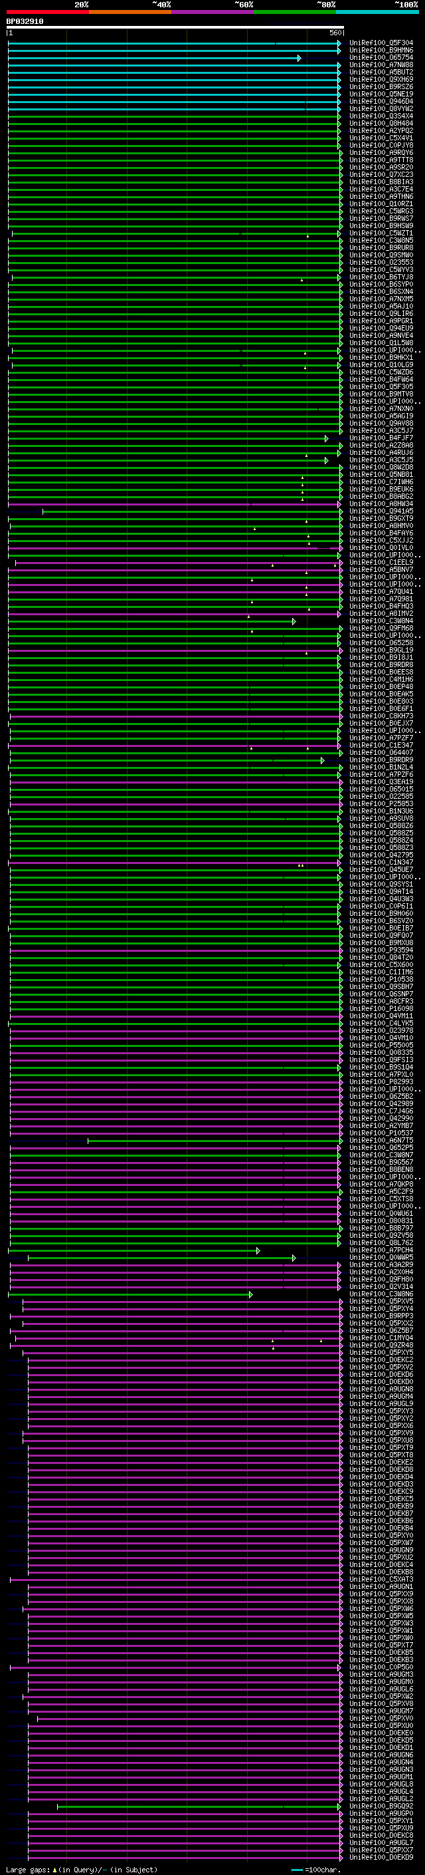Viewport: 425px width, 1875px height.
Task: Select the UniRef100_D0EKD9 label
Action: (381, 1857)
